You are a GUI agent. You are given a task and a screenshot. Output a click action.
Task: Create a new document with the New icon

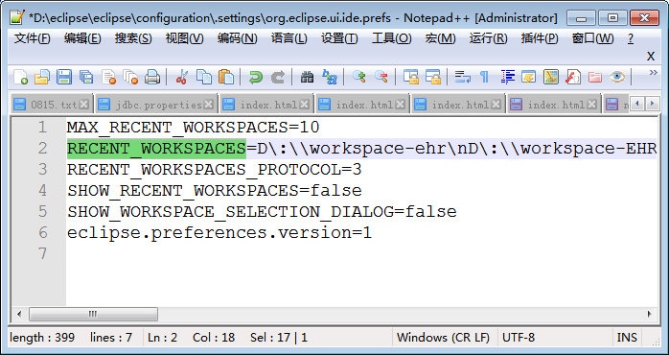[20, 78]
